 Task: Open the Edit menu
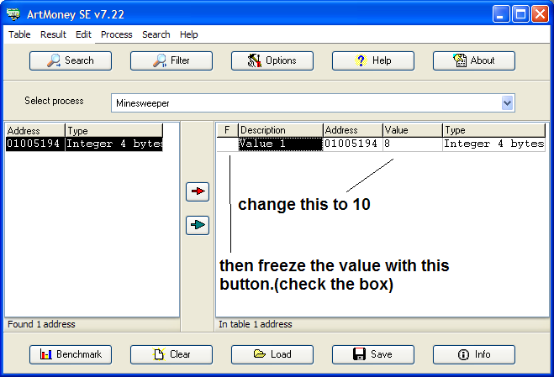(x=83, y=34)
